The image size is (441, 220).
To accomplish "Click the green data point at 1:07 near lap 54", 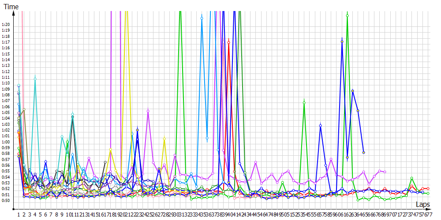I will point(304,103).
